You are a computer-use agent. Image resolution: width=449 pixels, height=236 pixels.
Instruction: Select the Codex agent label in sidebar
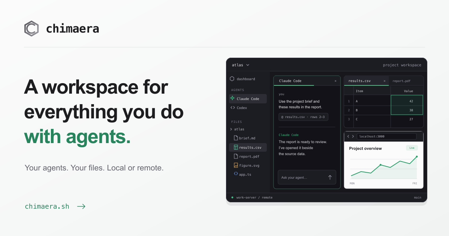click(242, 108)
